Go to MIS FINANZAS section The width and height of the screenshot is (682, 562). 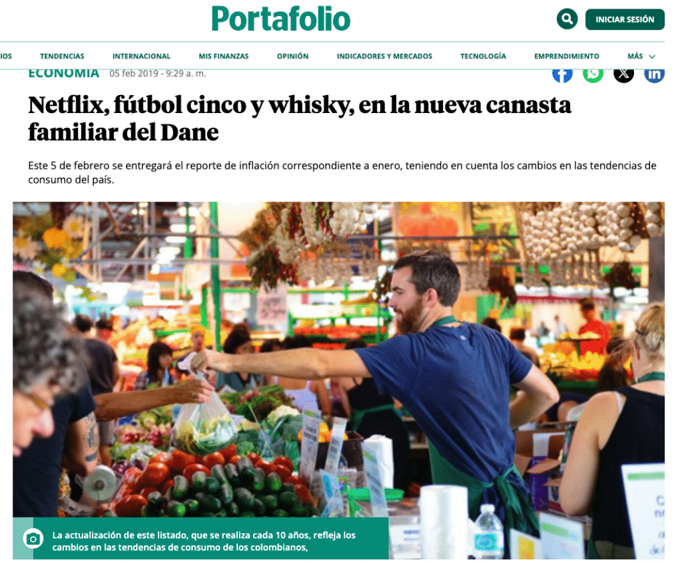point(224,56)
